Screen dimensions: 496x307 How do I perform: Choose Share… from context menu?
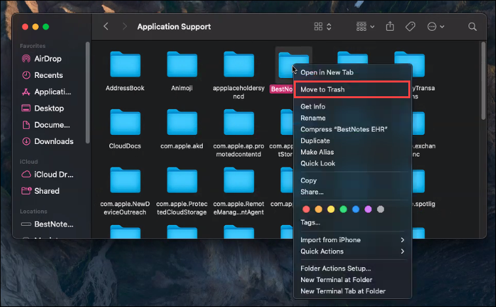point(353,192)
